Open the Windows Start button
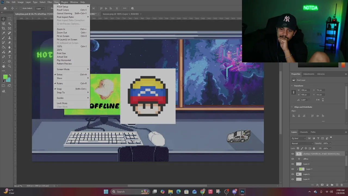Image resolution: width=348 pixels, height=196 pixels. click(106, 192)
